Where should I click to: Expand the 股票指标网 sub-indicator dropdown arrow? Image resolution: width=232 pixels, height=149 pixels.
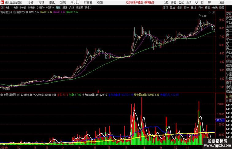(x=2, y=95)
